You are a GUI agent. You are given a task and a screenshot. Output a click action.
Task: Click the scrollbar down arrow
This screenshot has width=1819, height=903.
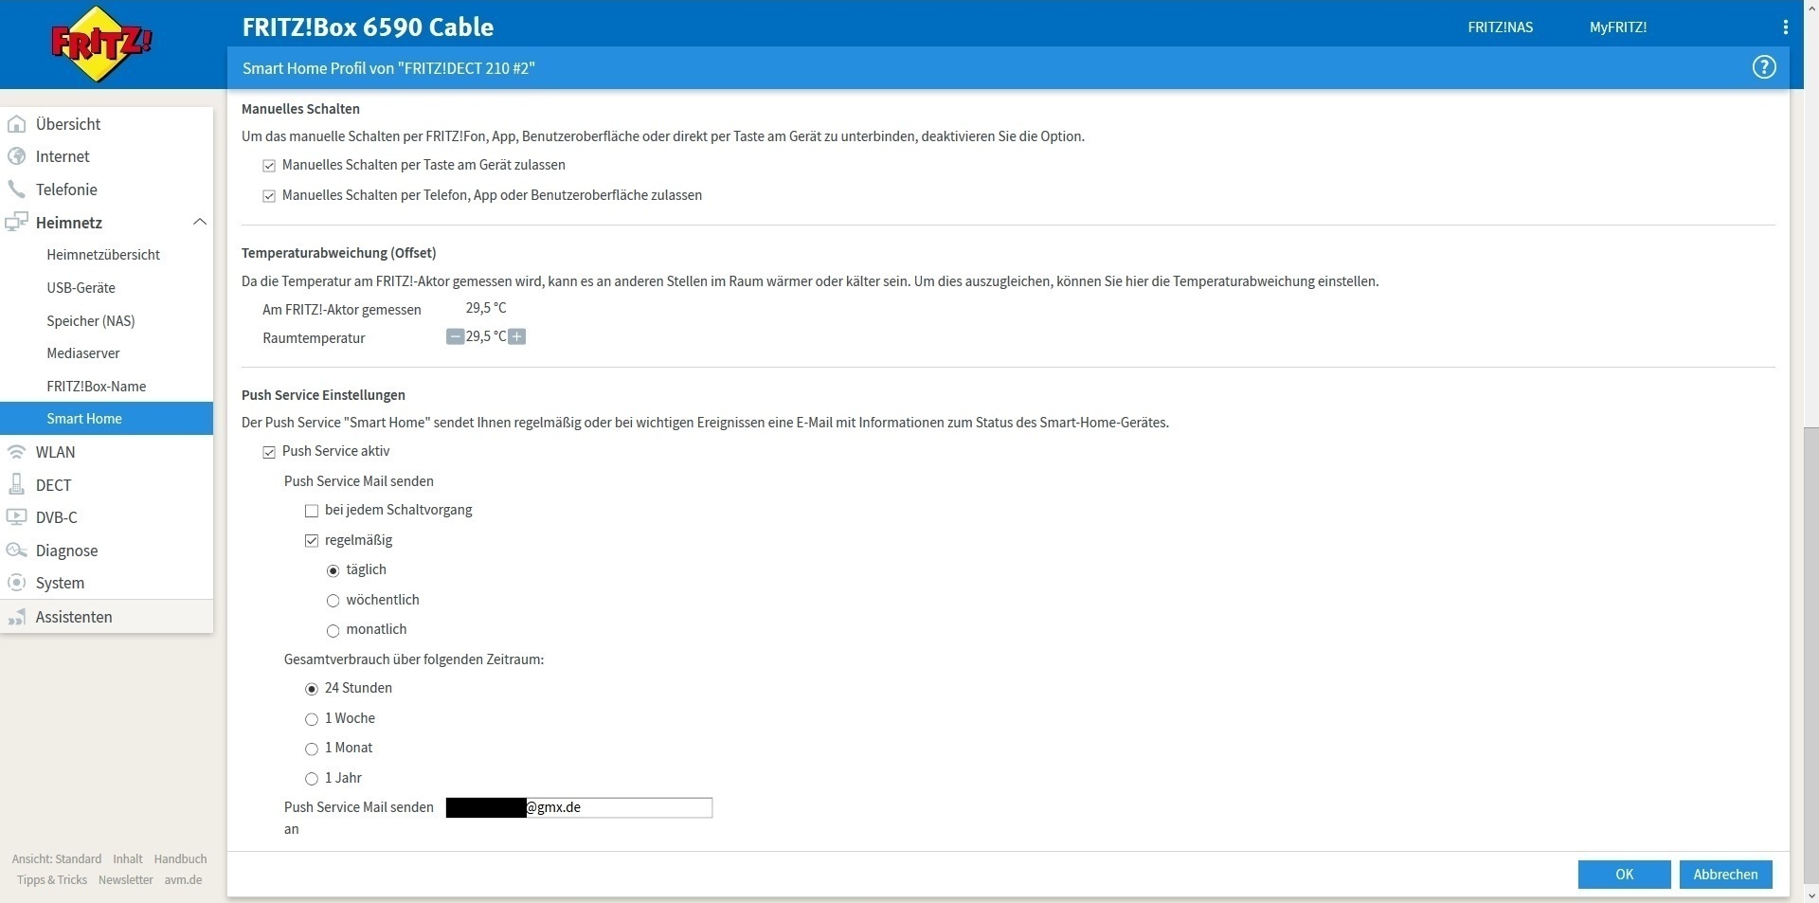1810,895
